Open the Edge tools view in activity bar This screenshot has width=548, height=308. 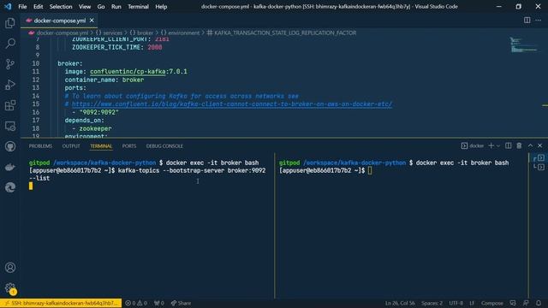click(10, 187)
